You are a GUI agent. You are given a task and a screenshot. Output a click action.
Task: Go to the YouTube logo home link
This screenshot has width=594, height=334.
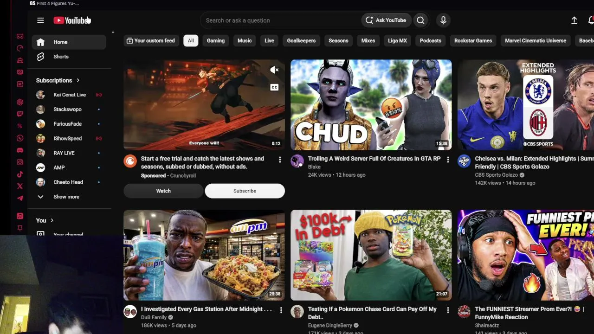coord(72,20)
